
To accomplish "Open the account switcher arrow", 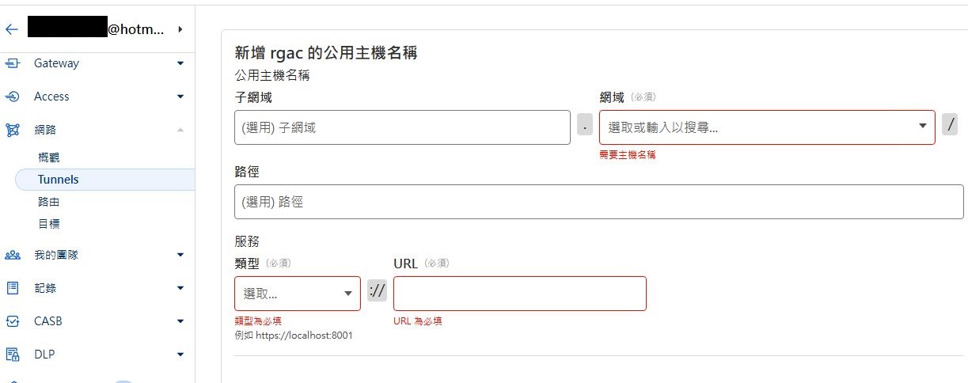I will click(x=180, y=30).
